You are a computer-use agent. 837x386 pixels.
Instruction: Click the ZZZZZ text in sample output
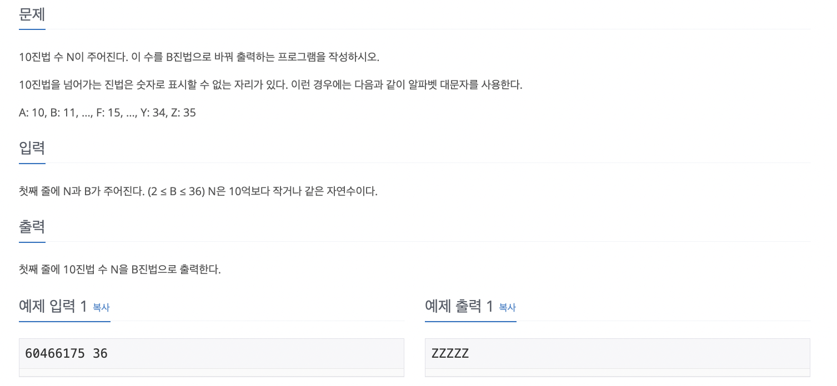click(x=450, y=353)
